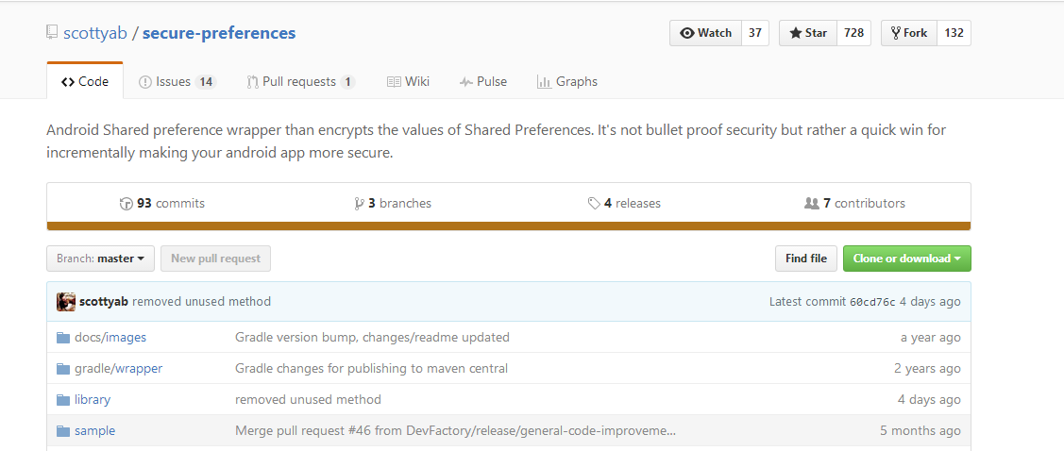Click 'a year ago' timestamp for docs/images
Viewport: 1064px width, 451px height.
930,338
